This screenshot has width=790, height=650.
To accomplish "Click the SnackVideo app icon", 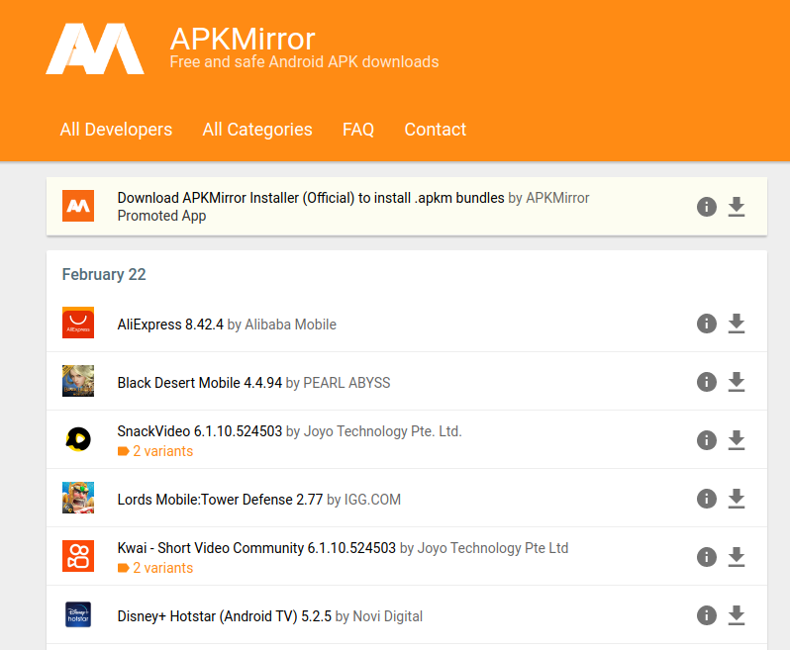I will (x=78, y=439).
